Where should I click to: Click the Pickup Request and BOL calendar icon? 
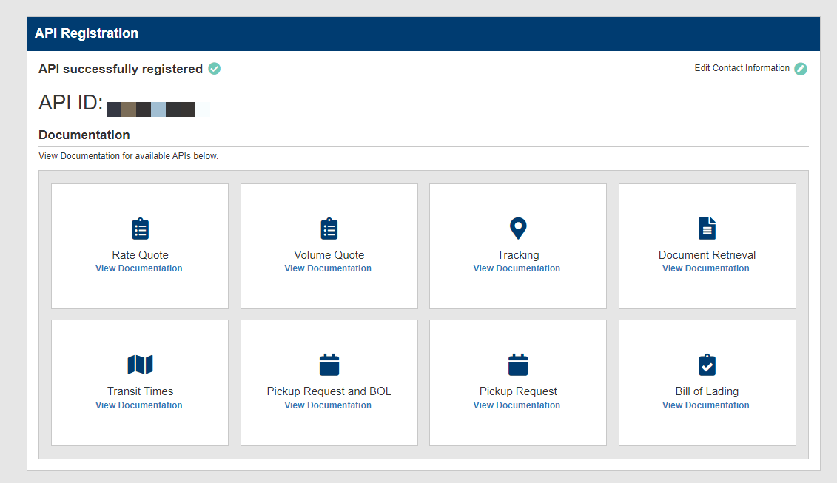tap(329, 365)
